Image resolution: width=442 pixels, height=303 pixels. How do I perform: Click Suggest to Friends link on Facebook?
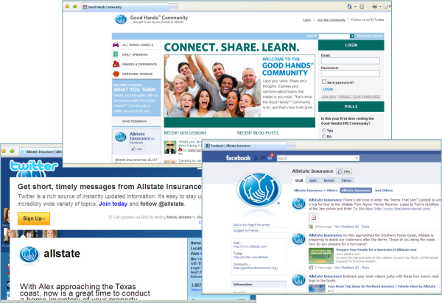pos(245,230)
